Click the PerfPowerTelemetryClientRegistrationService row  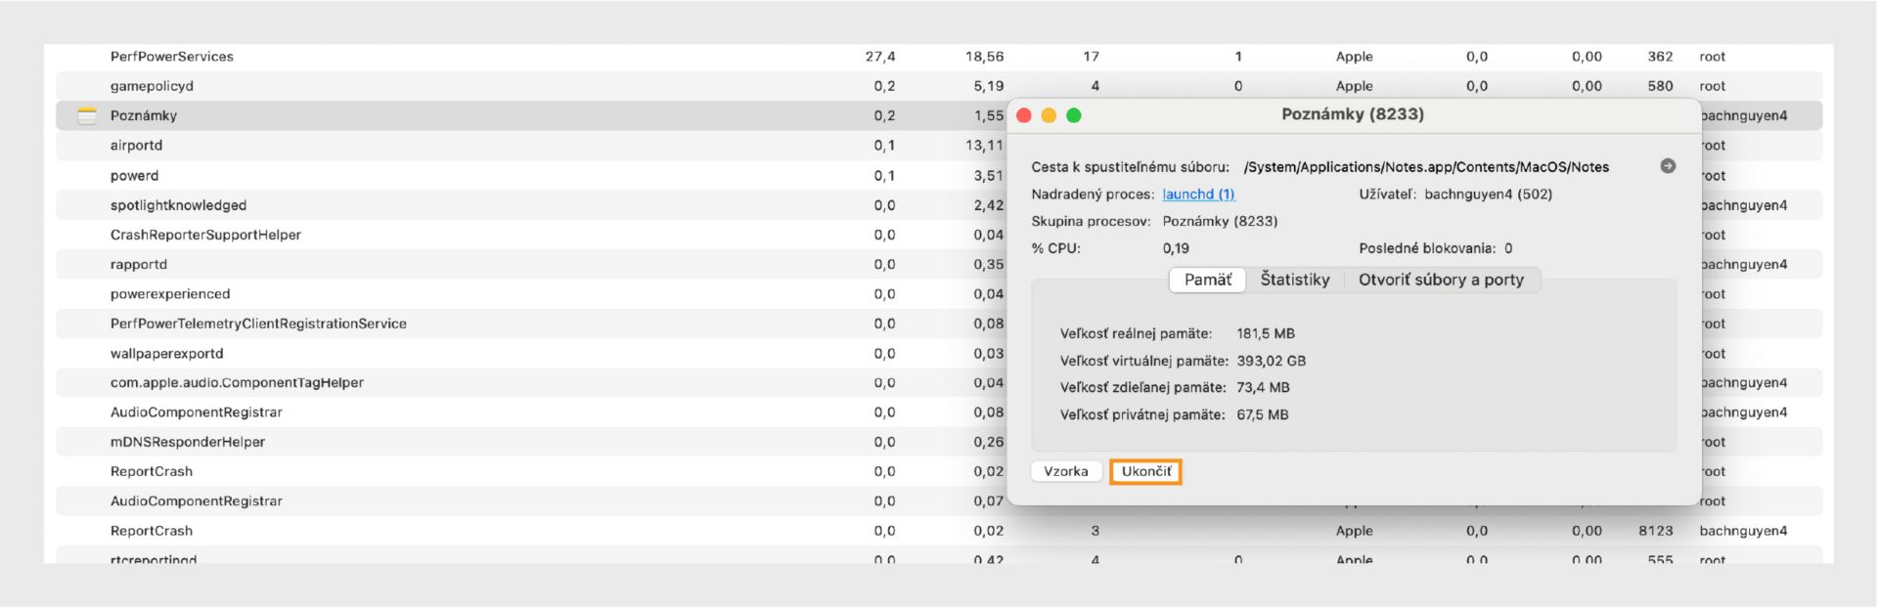(x=258, y=324)
